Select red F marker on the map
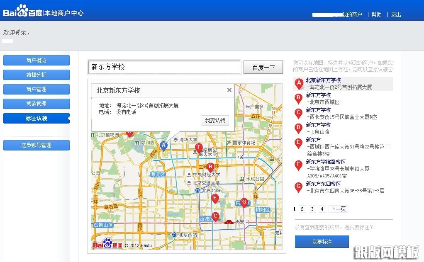The height and width of the screenshot is (262, 424). (x=199, y=147)
